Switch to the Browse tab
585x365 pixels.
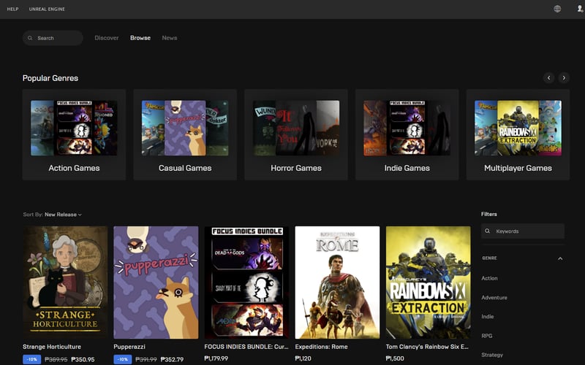tap(140, 38)
